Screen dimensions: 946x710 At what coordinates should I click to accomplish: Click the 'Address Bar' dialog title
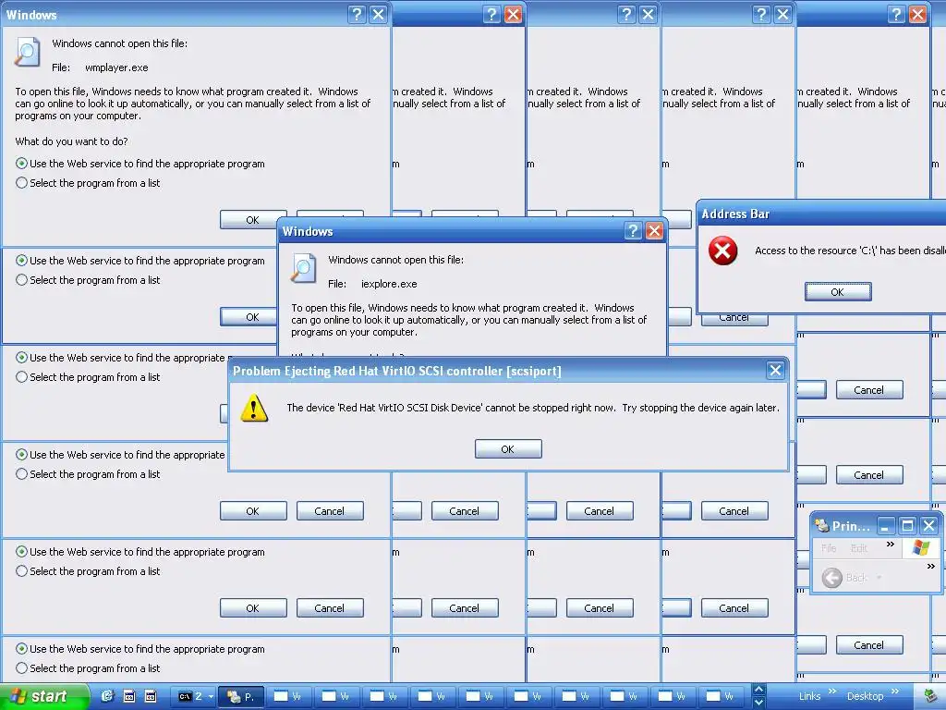click(x=735, y=214)
